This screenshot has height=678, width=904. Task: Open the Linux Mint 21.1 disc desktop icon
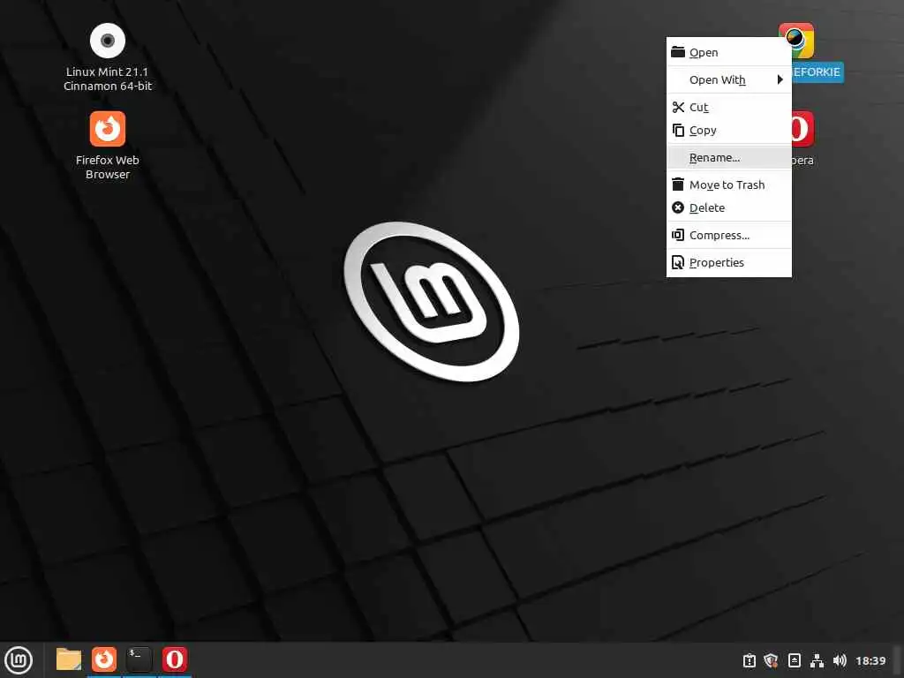click(x=108, y=41)
